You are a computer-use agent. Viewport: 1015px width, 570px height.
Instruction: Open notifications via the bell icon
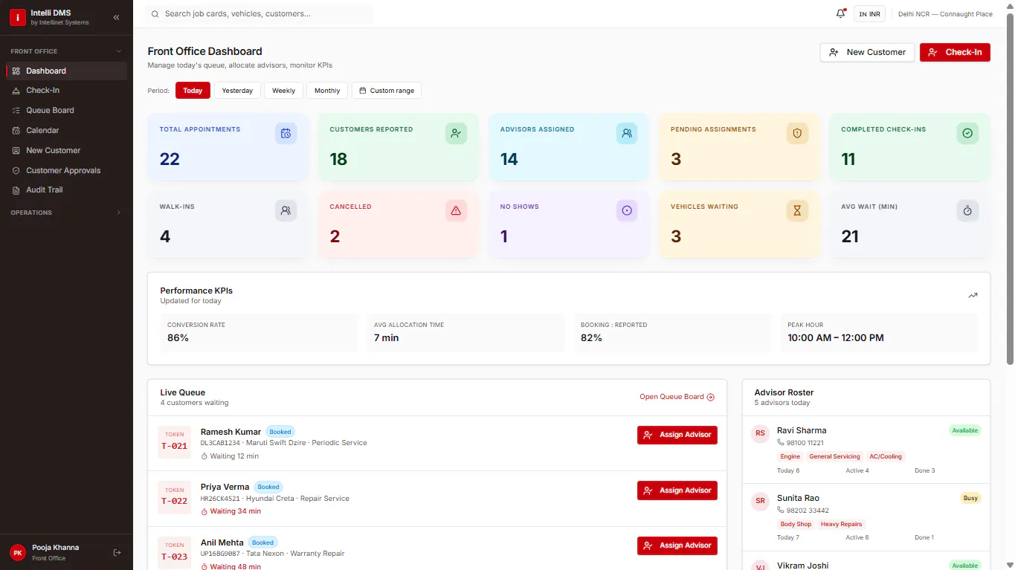click(x=841, y=13)
